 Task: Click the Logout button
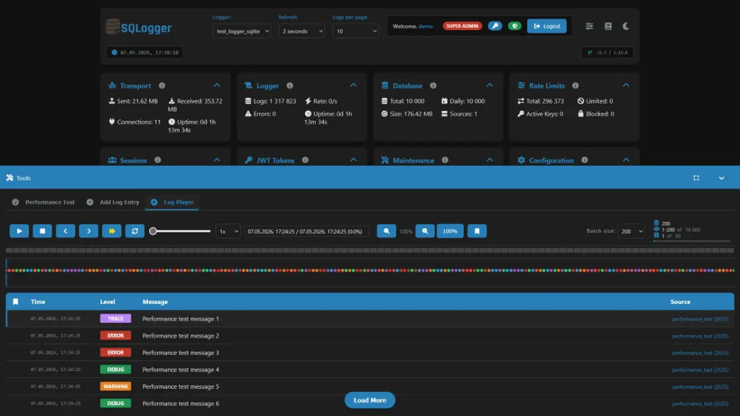coord(546,26)
